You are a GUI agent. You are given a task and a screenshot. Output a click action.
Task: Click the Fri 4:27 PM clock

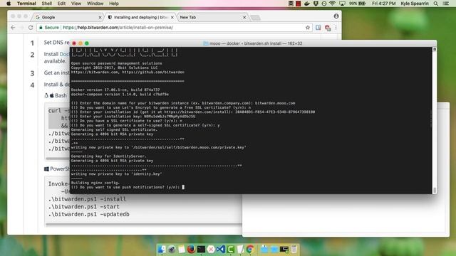tap(384, 4)
